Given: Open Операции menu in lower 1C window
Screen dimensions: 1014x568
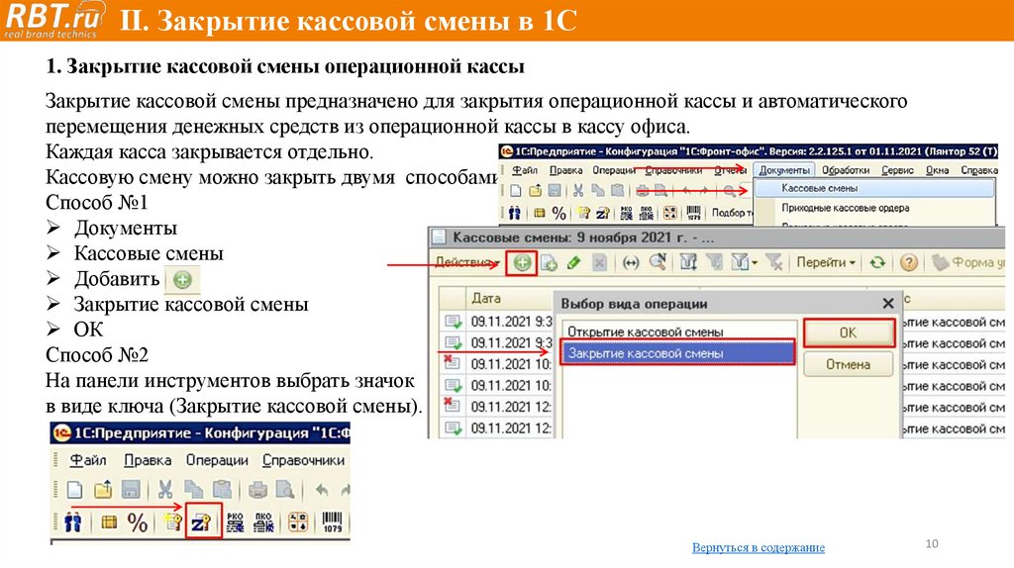Looking at the screenshot, I should coord(217,460).
